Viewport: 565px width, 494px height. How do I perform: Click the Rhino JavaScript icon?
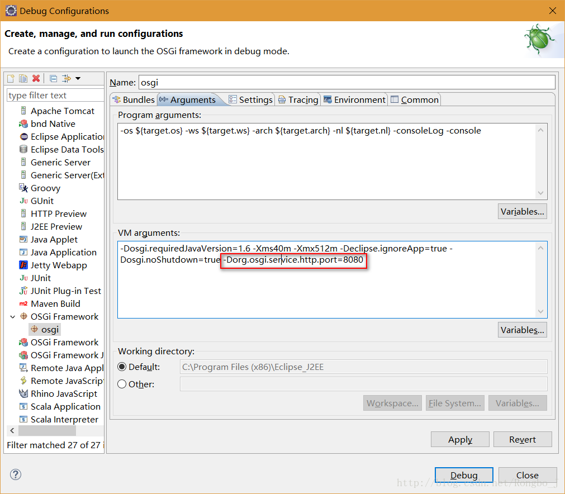(x=23, y=394)
